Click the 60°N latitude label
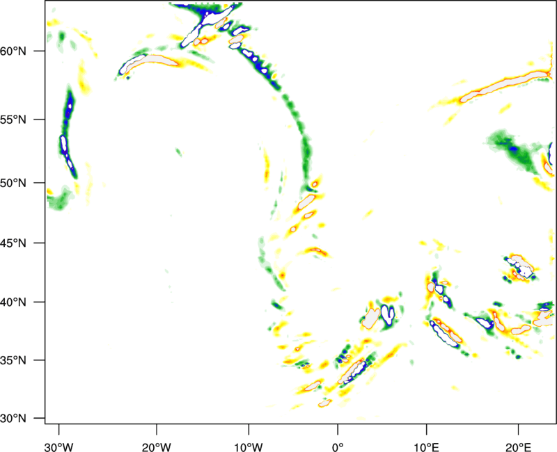557x452 pixels. [13, 51]
